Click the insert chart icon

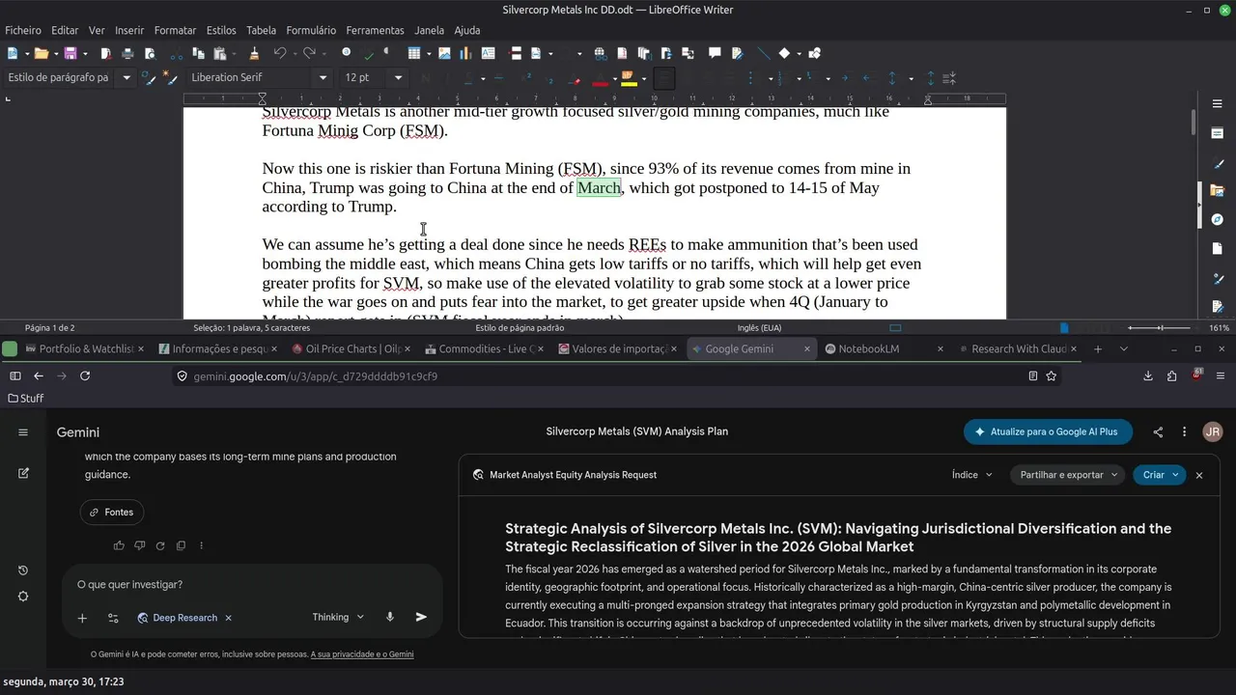pos(465,53)
